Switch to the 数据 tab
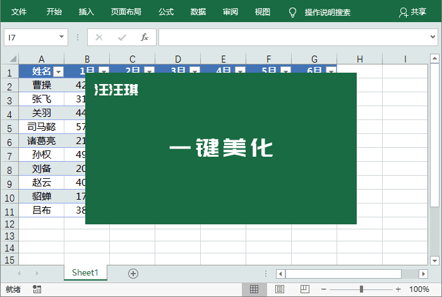Viewport: 442px width, 297px height. [x=198, y=12]
